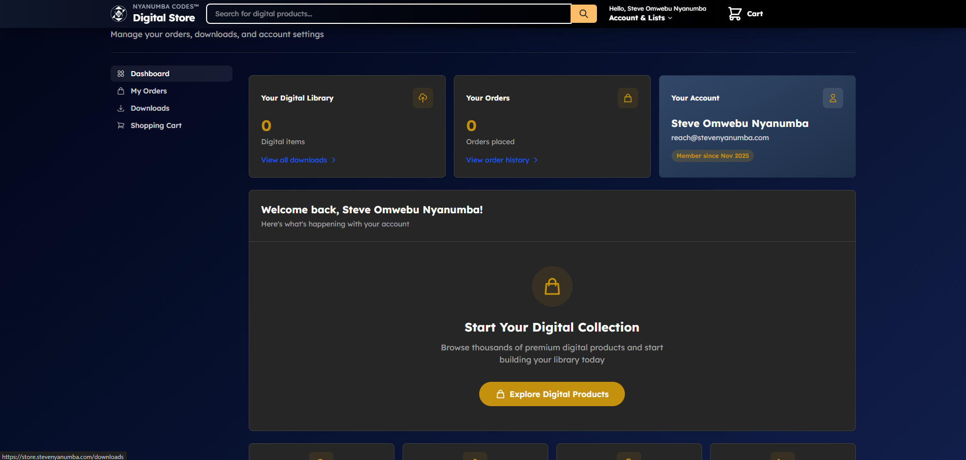Click the shopping bag icon on Your Orders card
The image size is (966, 460).
[627, 98]
